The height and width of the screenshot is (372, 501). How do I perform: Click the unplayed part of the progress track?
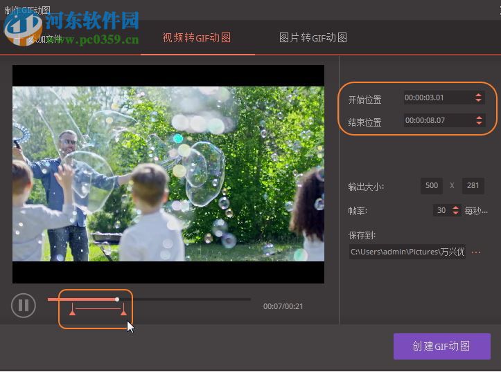tap(185, 299)
